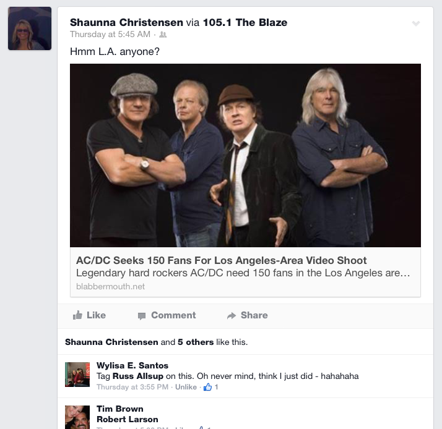Click the Like thumbs-up icon
The height and width of the screenshot is (429, 442).
coord(77,315)
